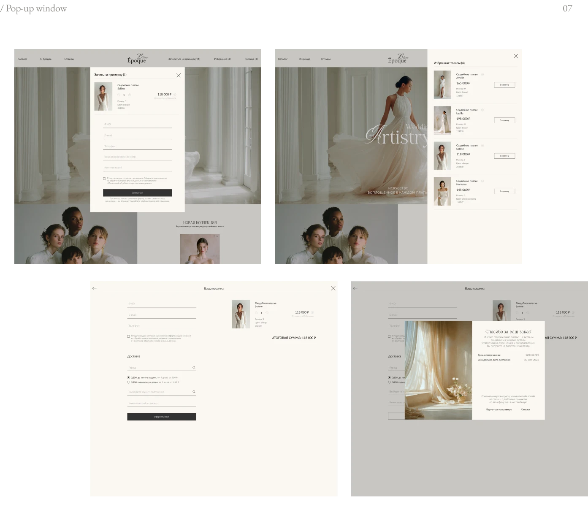This screenshot has width=588, height=515.
Task: Tick the offer agreement checkbox in the cart
Action: pyautogui.click(x=128, y=336)
